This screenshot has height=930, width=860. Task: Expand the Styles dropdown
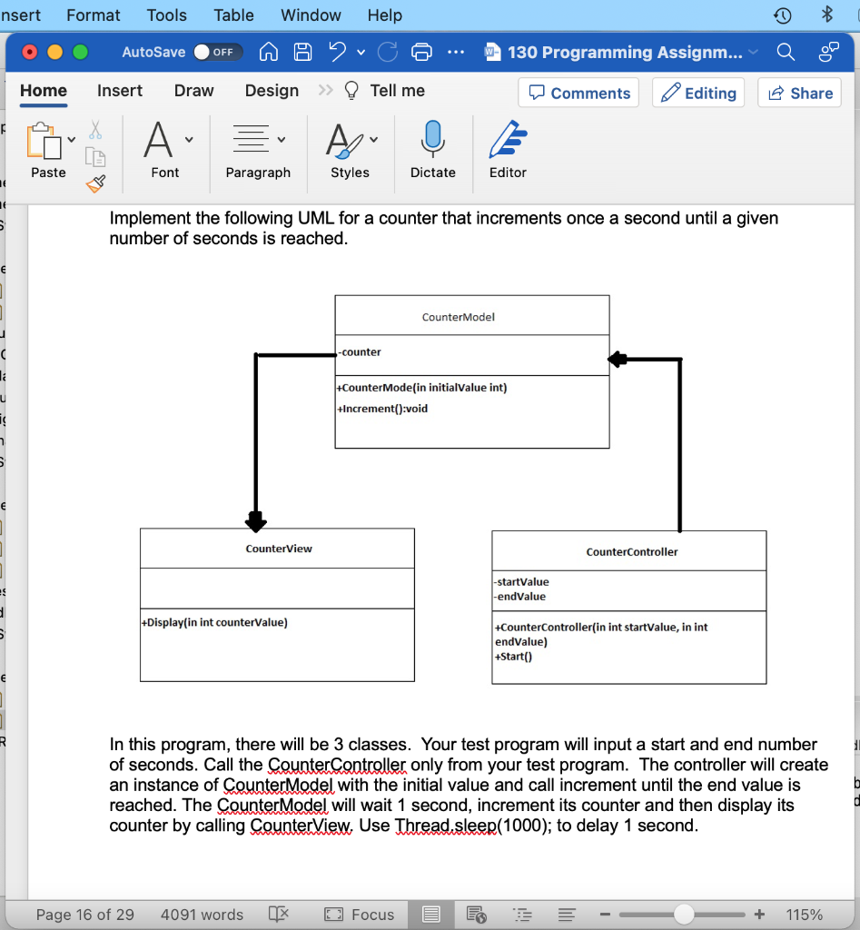(371, 139)
